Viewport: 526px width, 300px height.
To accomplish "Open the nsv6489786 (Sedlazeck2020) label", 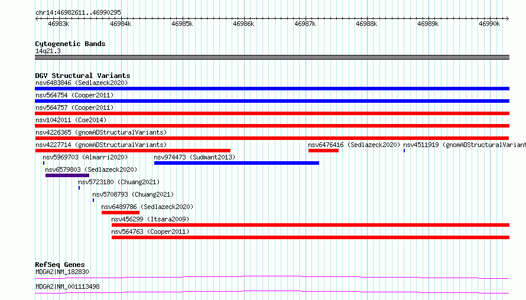I will pyautogui.click(x=147, y=207).
